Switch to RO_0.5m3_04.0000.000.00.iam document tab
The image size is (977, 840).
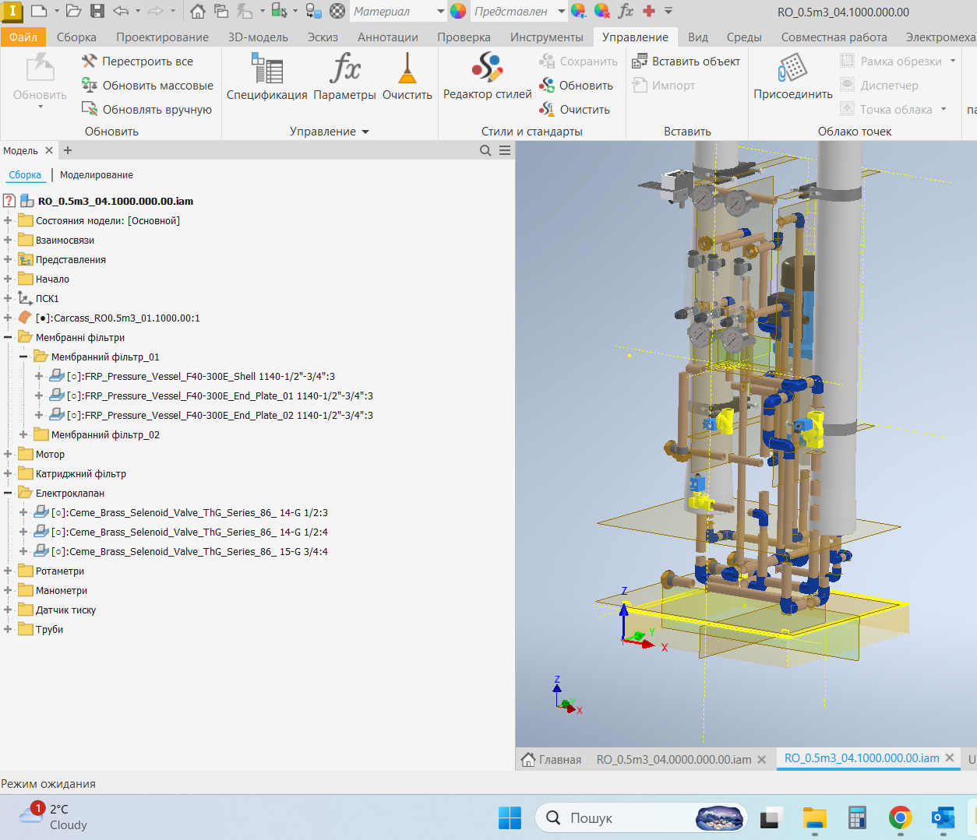coord(674,759)
